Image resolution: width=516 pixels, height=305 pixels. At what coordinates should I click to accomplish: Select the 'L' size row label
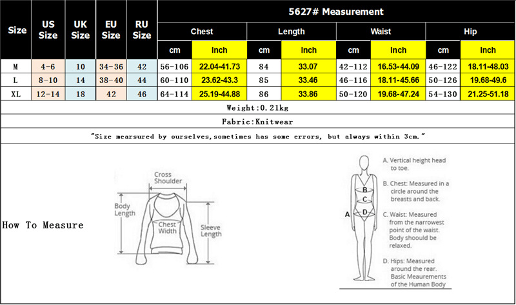15,80
